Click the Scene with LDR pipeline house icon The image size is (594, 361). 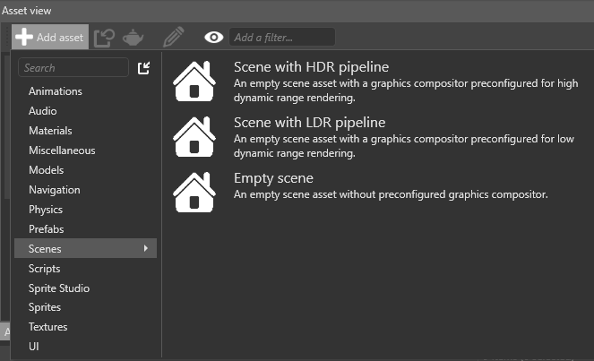point(194,137)
